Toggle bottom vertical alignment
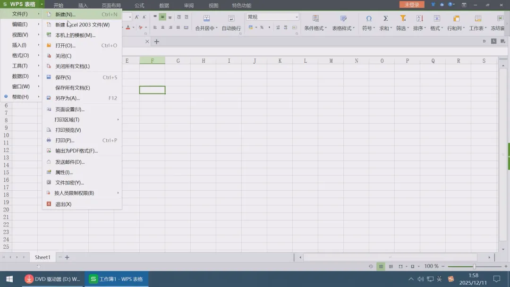 [170, 17]
